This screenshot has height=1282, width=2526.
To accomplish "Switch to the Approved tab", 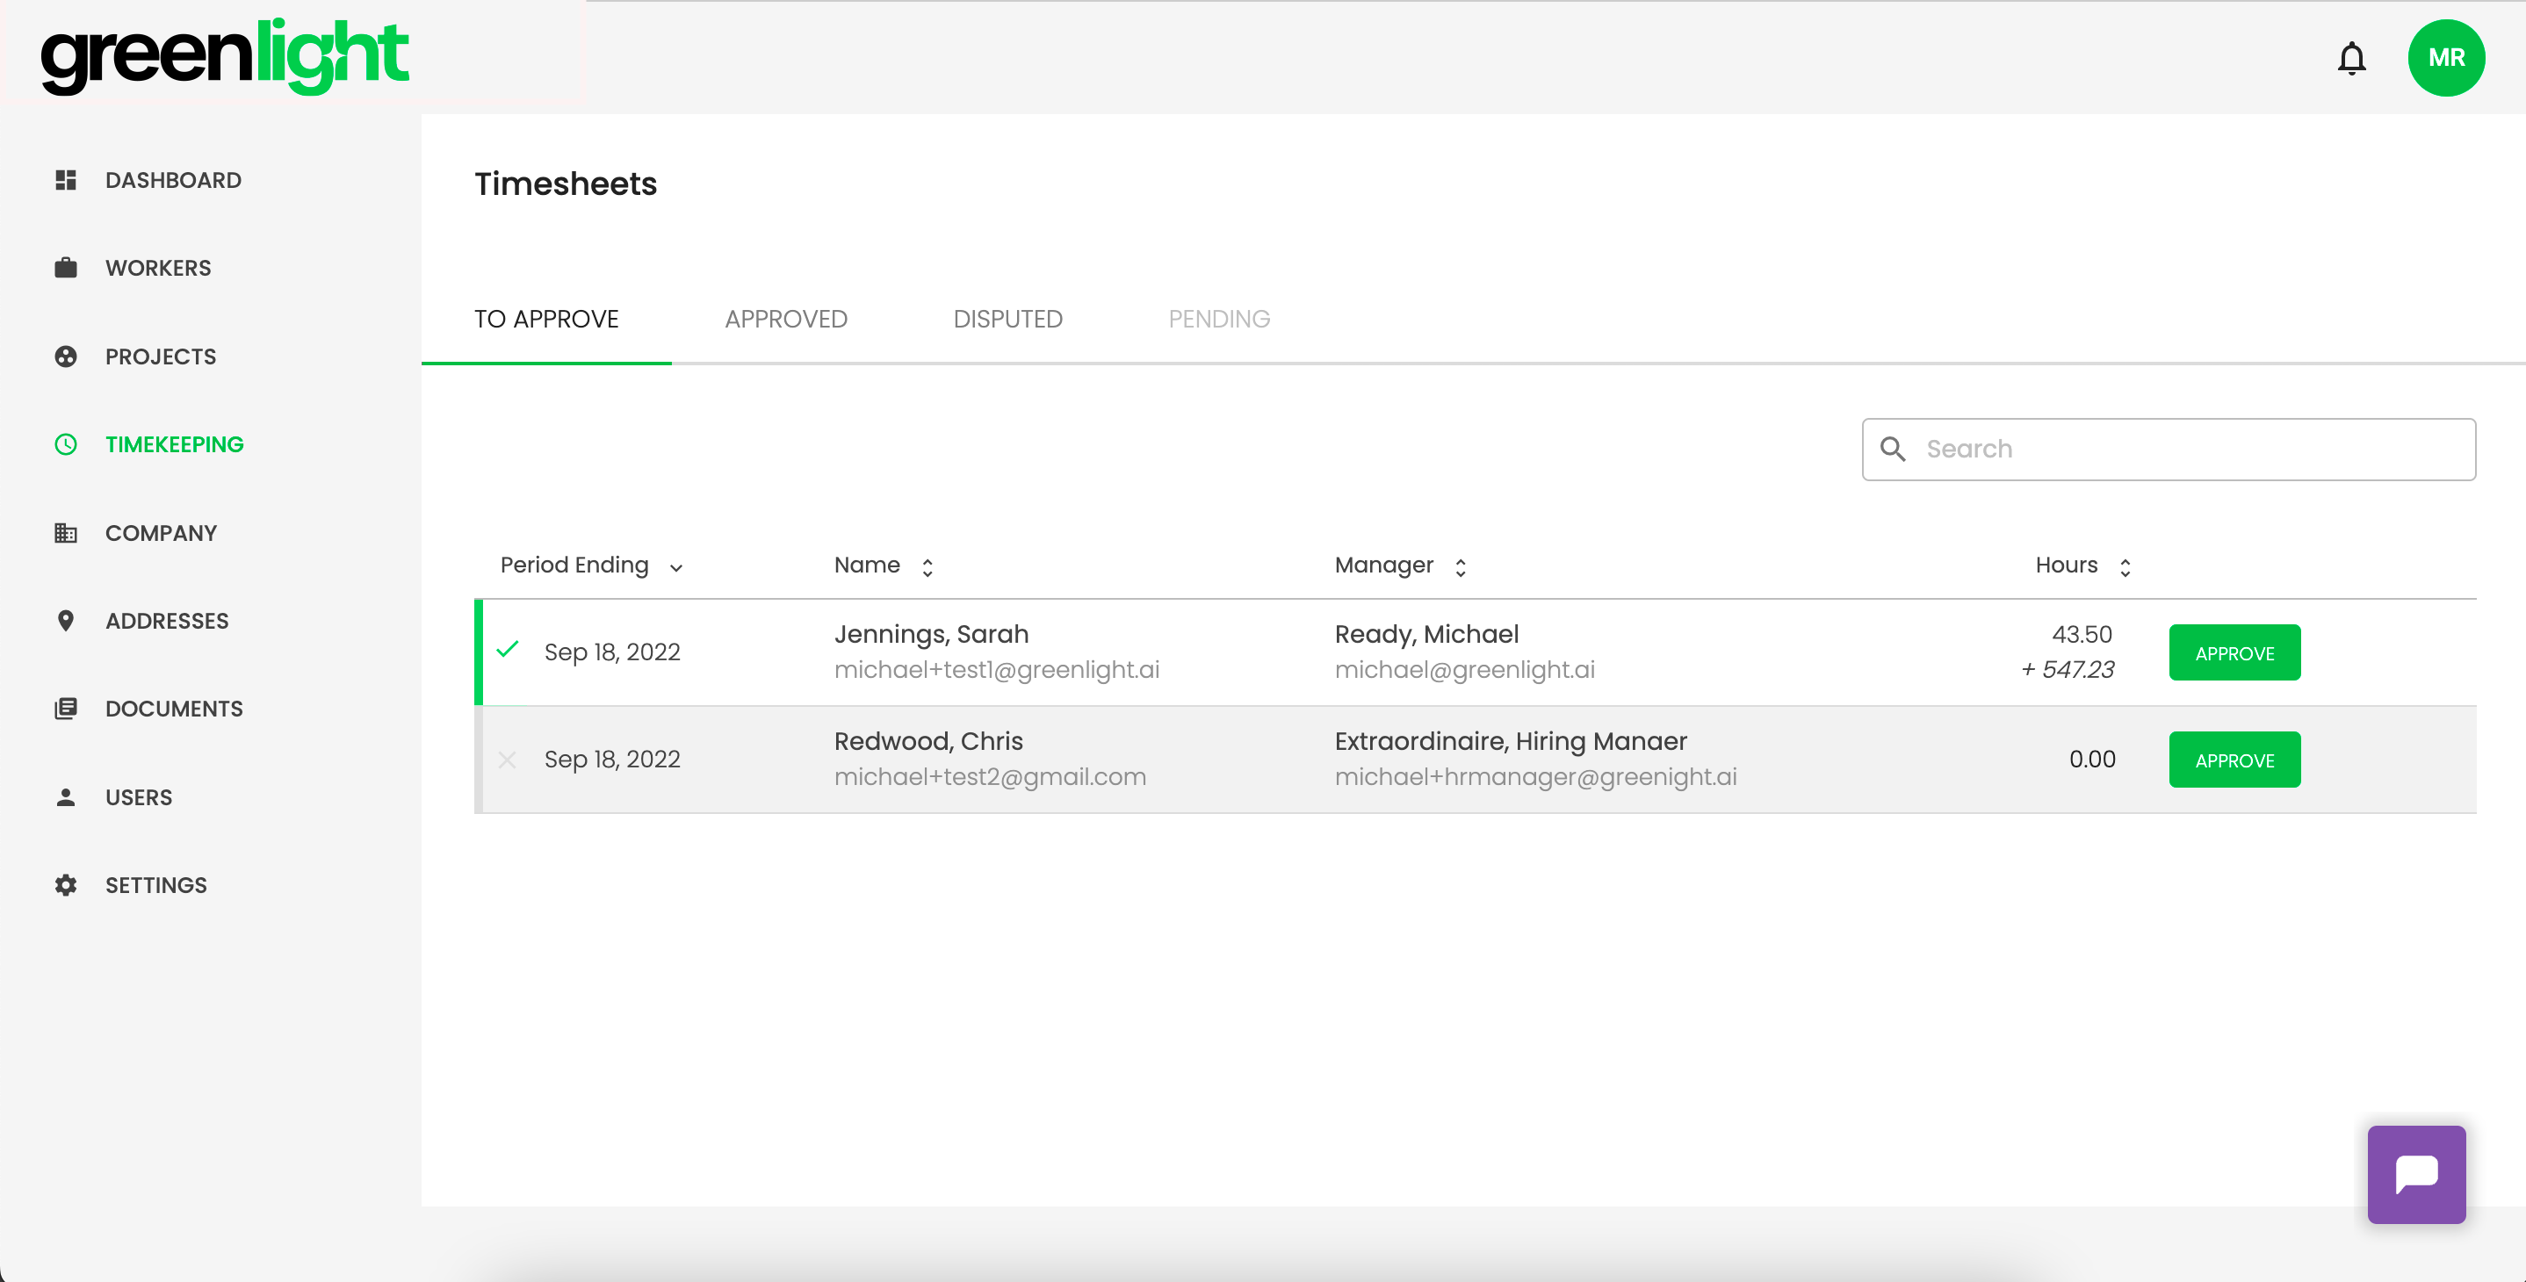I will [x=785, y=320].
